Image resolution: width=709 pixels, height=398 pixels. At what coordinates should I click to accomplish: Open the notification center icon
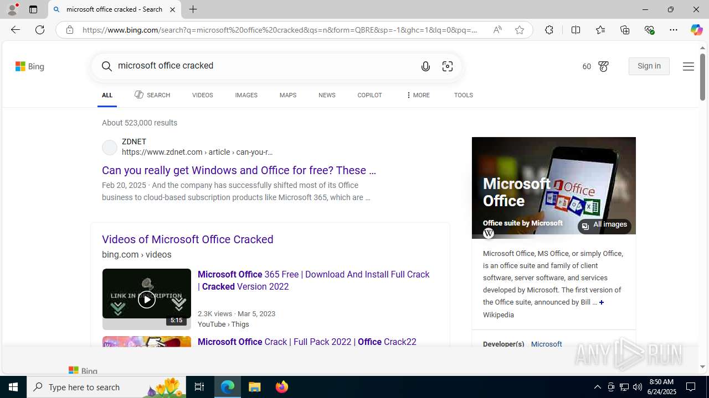tap(691, 387)
